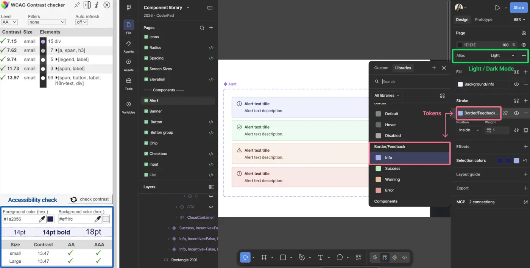Open the Filters dropdown
The width and height of the screenshot is (530, 268).
click(x=47, y=22)
